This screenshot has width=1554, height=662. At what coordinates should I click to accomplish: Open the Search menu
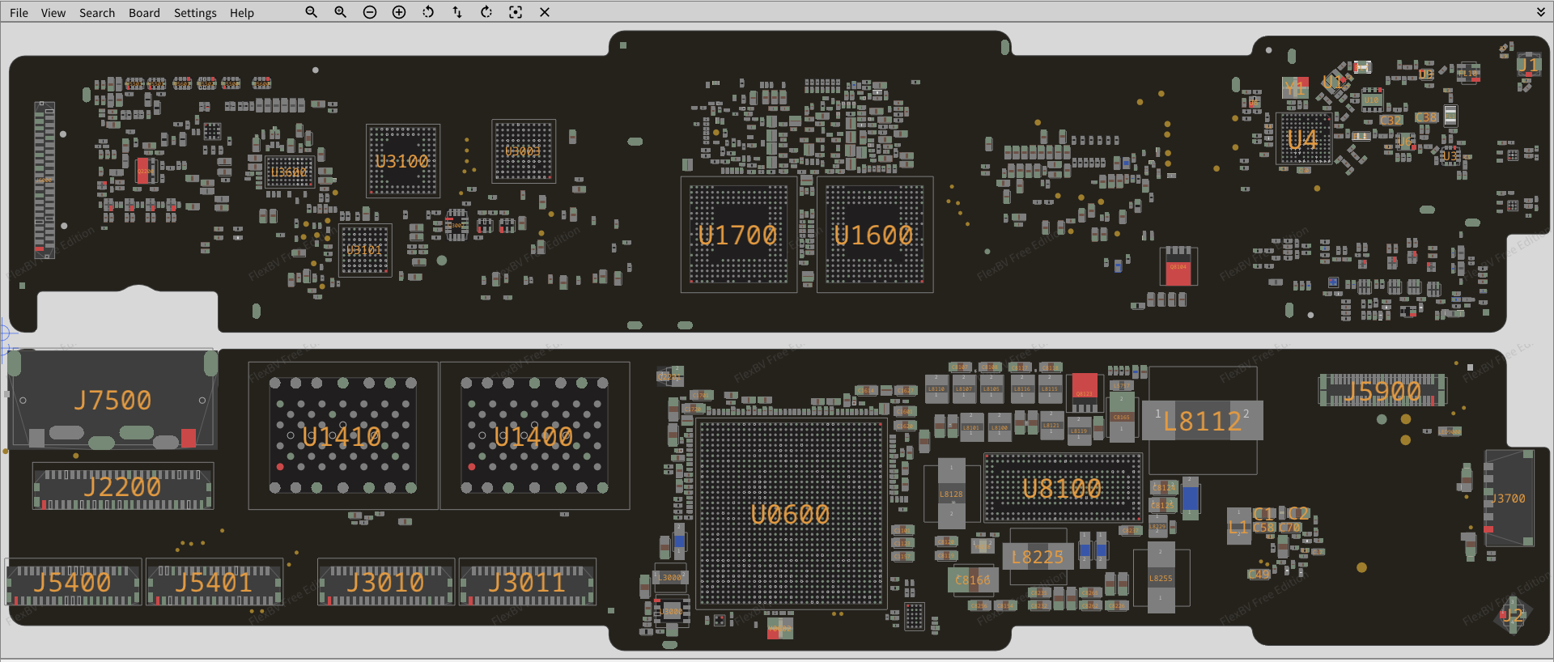pos(97,13)
